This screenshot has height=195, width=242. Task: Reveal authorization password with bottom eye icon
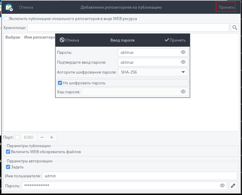(x=222, y=185)
